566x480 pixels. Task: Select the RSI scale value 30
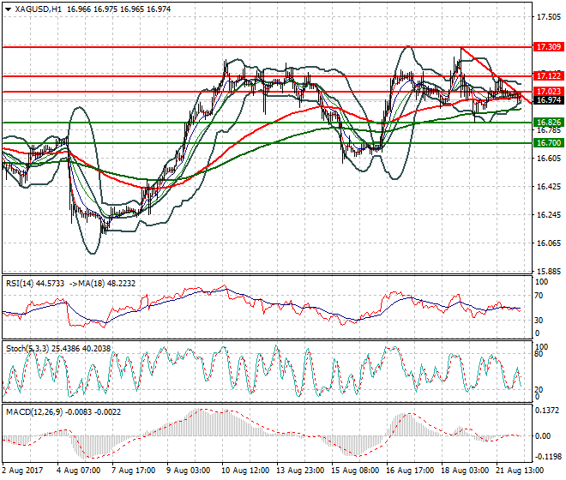[x=539, y=320]
